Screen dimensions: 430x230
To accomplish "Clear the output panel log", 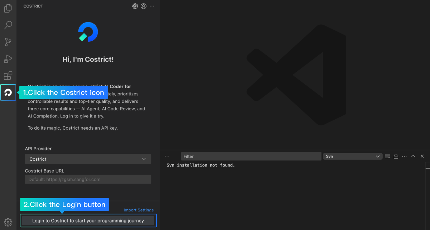I will pyautogui.click(x=387, y=156).
